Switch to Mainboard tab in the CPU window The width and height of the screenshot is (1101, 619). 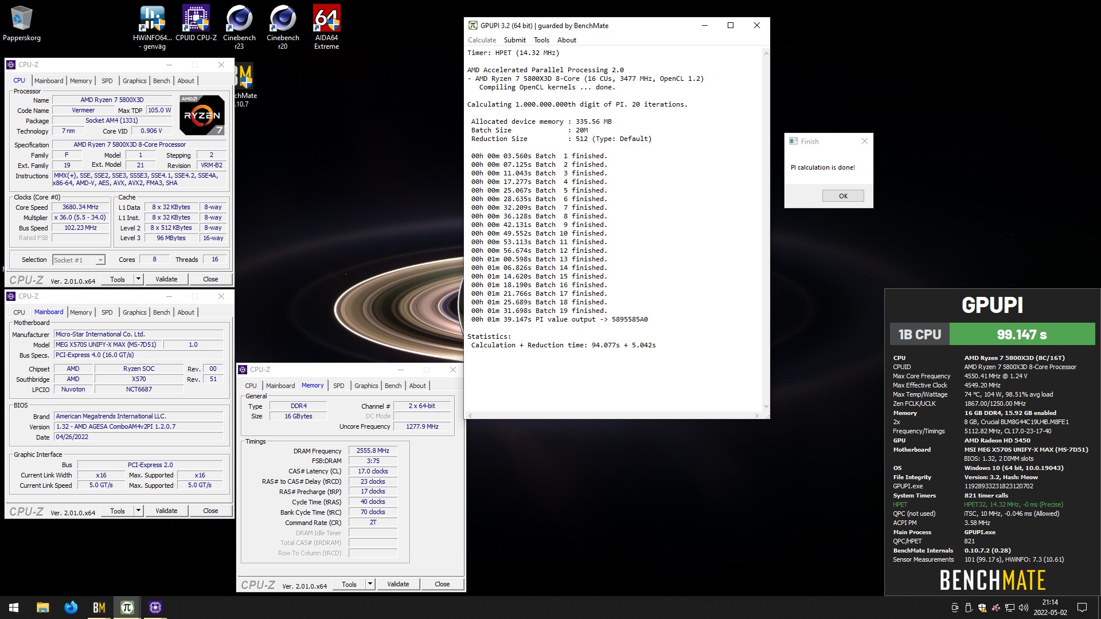(x=49, y=81)
